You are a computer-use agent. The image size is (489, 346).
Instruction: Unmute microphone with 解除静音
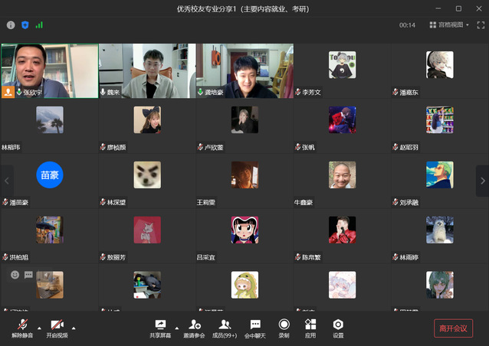(22, 327)
